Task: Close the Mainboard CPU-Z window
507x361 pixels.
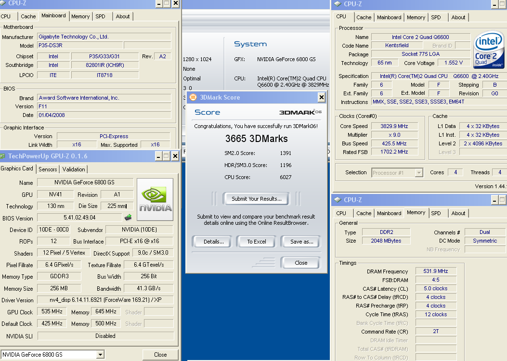Action: point(176,3)
